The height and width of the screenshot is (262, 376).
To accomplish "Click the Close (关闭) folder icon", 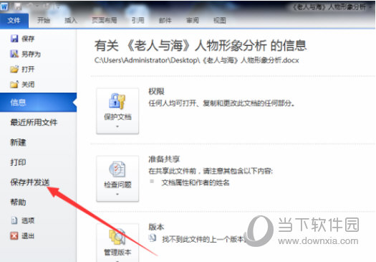I will tap(14, 85).
